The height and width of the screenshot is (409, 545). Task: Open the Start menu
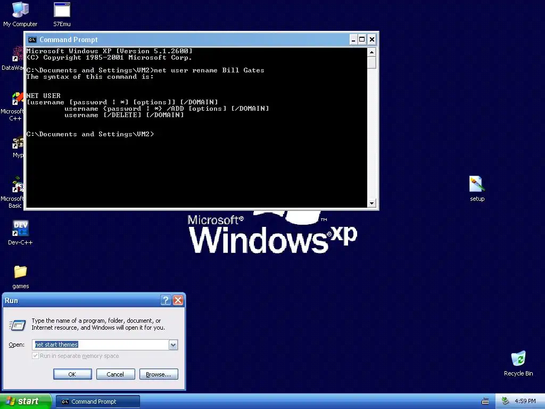point(26,402)
